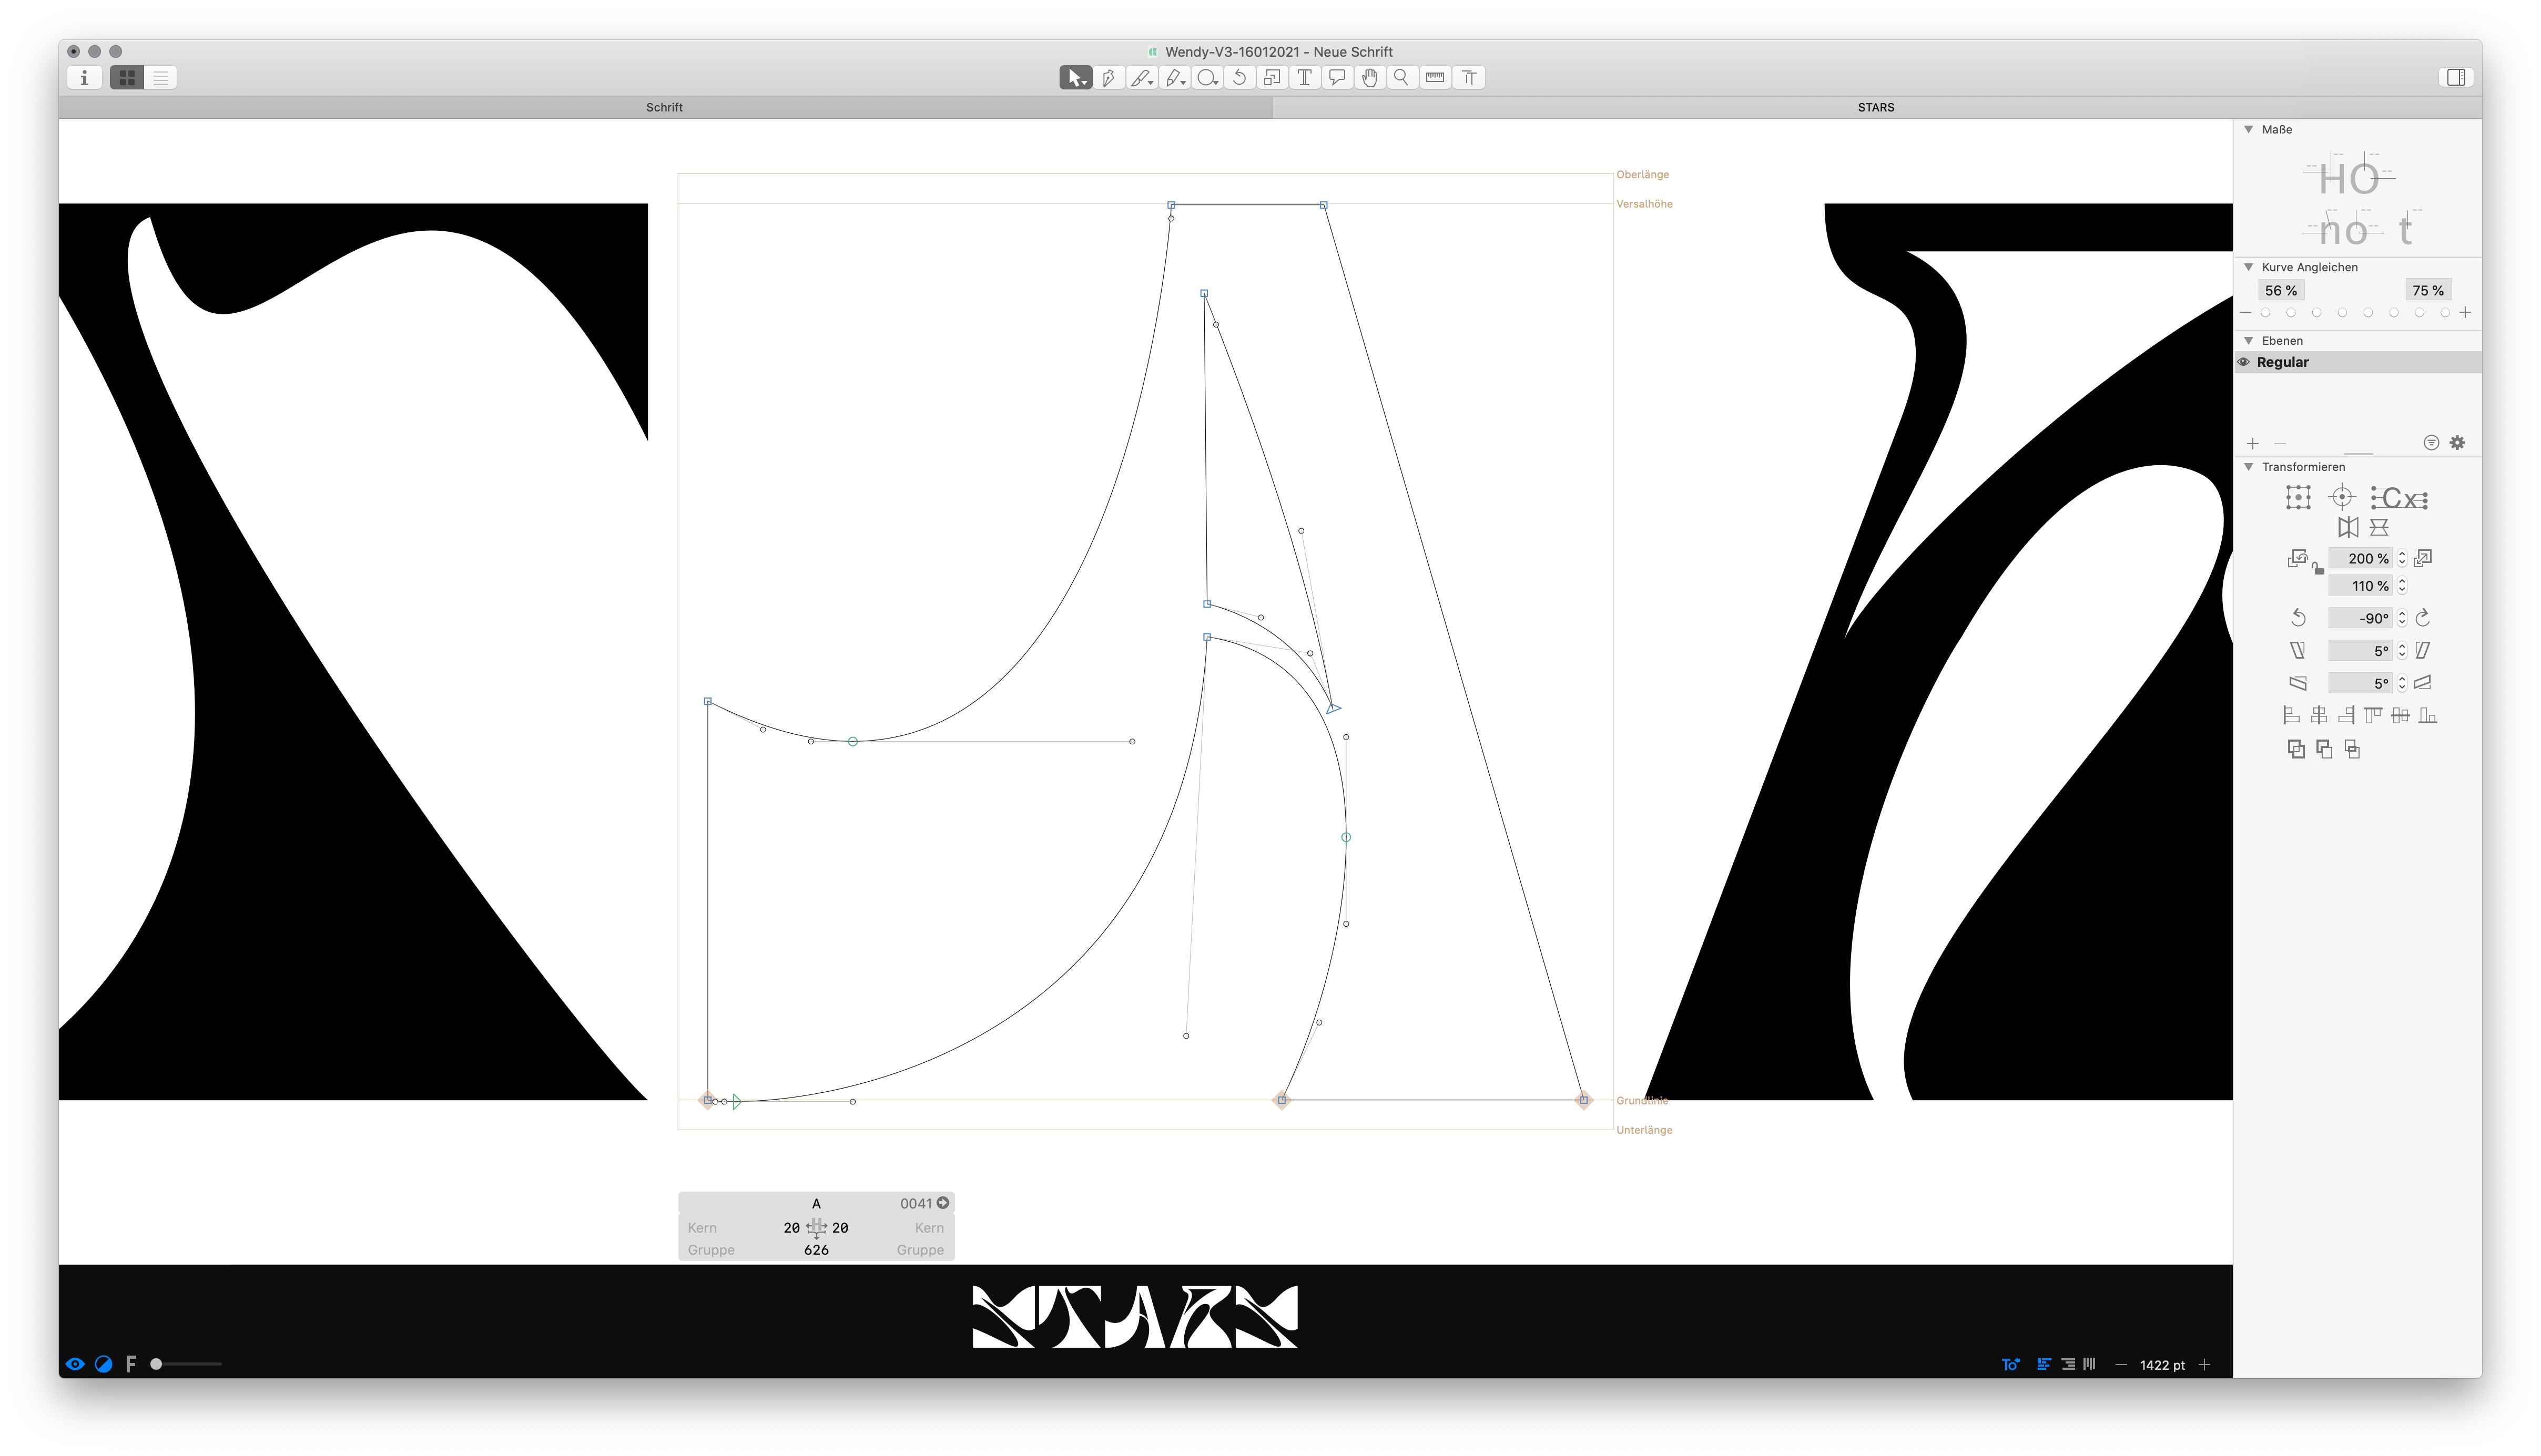The height and width of the screenshot is (1456, 2541).
Task: Apply union of paths
Action: [2296, 749]
